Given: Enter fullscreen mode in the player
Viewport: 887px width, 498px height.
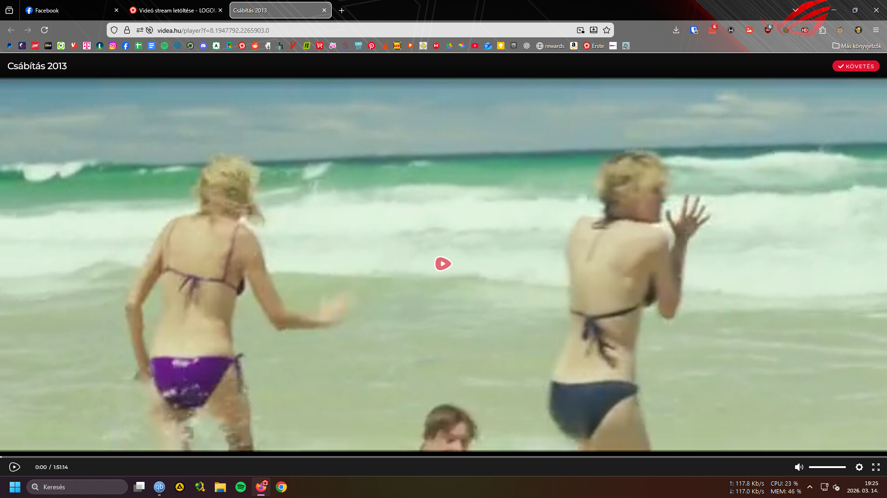Looking at the screenshot, I should (875, 467).
